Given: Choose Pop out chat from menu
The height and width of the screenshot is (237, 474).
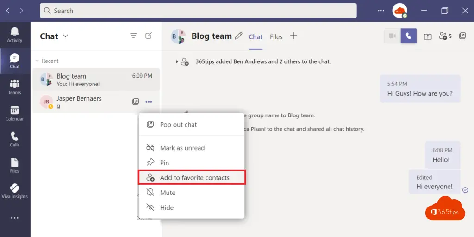Looking at the screenshot, I should tap(191, 125).
